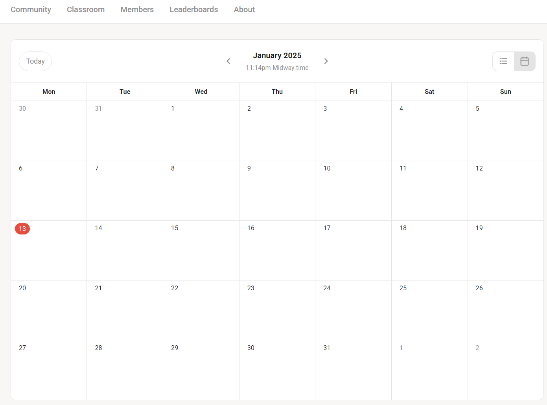547x405 pixels.
Task: Open the Leaderboards page
Action: pyautogui.click(x=194, y=9)
